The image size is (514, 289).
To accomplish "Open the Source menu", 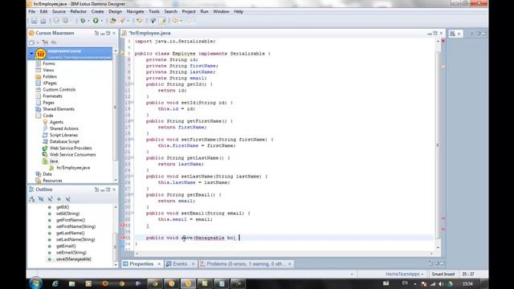I will tap(59, 11).
